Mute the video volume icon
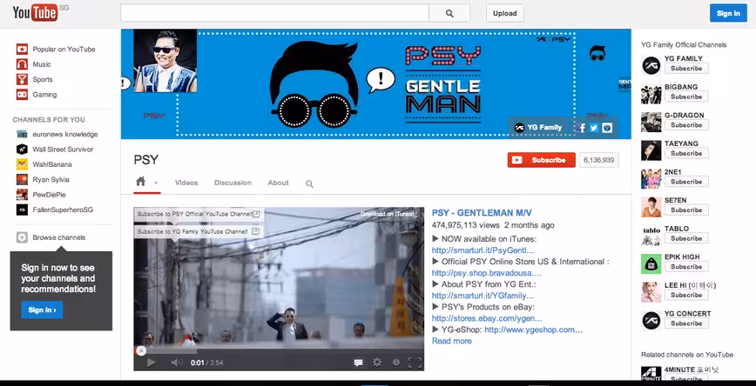Image resolution: width=756 pixels, height=386 pixels. [x=177, y=363]
